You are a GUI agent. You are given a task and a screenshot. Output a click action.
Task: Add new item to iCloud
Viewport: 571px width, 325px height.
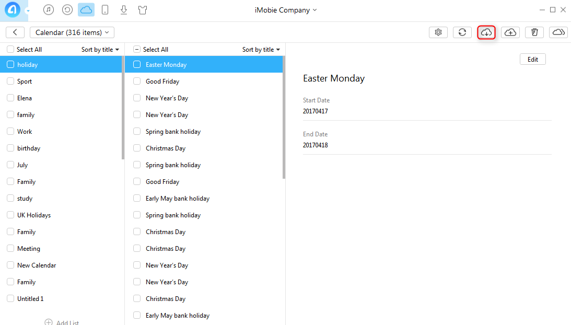coord(510,32)
